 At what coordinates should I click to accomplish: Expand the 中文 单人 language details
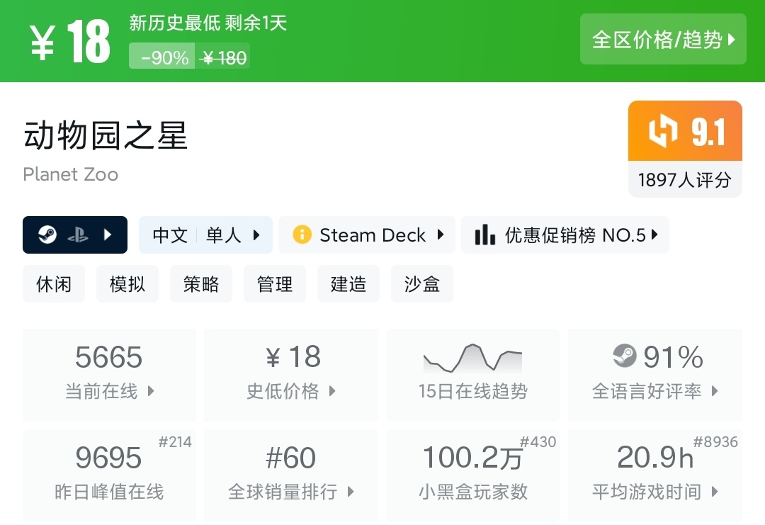click(205, 235)
